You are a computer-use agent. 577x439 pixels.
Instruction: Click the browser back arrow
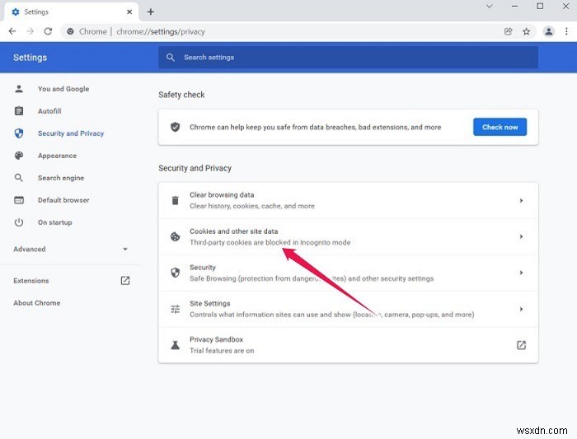coord(12,31)
